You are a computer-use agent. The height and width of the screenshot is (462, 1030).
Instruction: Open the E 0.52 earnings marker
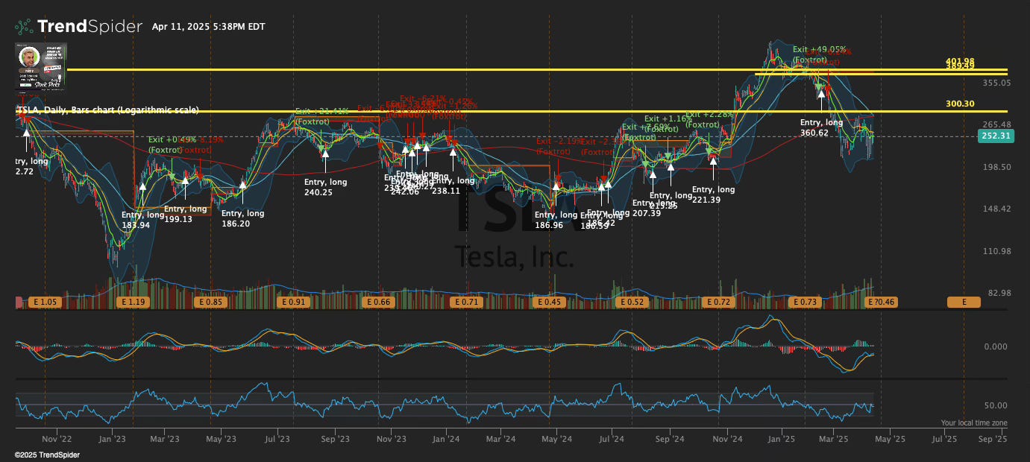pyautogui.click(x=632, y=303)
